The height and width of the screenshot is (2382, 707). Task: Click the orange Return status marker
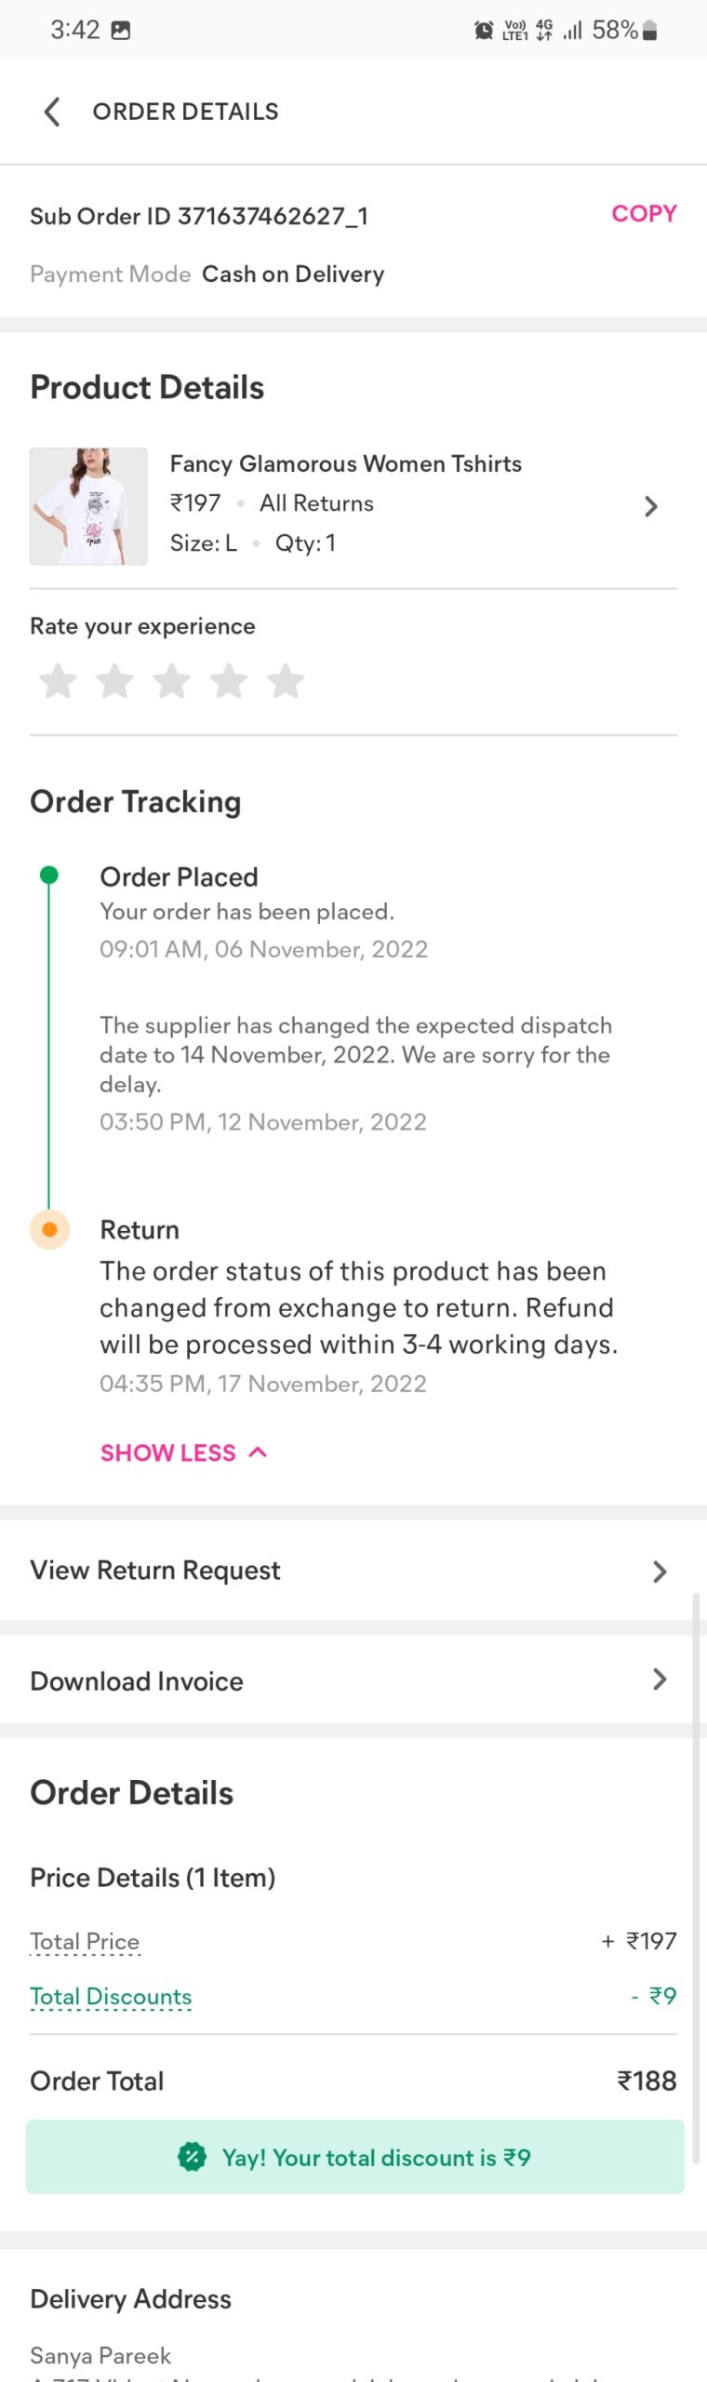pos(50,1229)
